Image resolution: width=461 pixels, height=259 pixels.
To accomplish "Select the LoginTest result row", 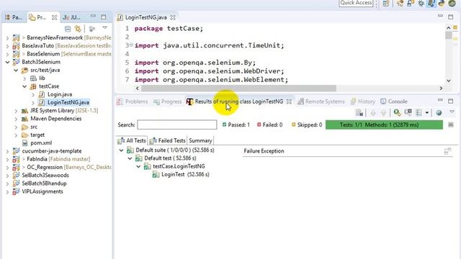I will pyautogui.click(x=181, y=175).
